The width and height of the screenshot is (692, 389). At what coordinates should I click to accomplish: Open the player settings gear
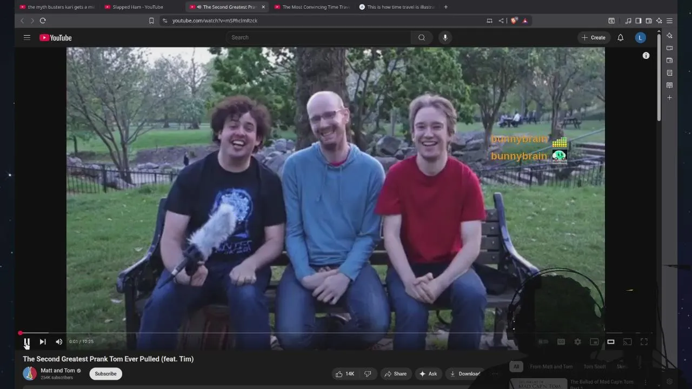pyautogui.click(x=577, y=341)
